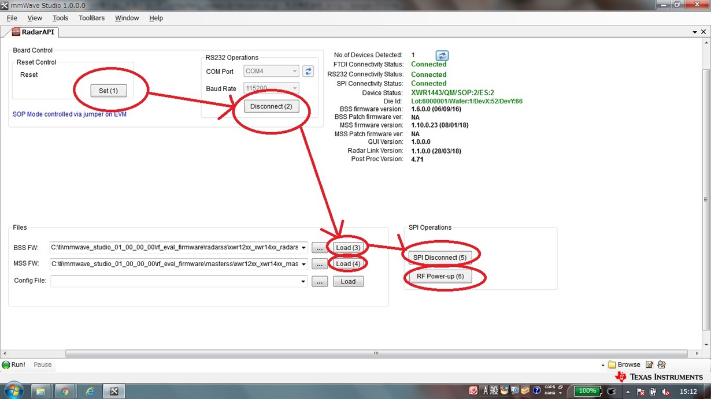The width and height of the screenshot is (711, 399).
Task: Click the battery 100% indicator
Action: (x=588, y=391)
